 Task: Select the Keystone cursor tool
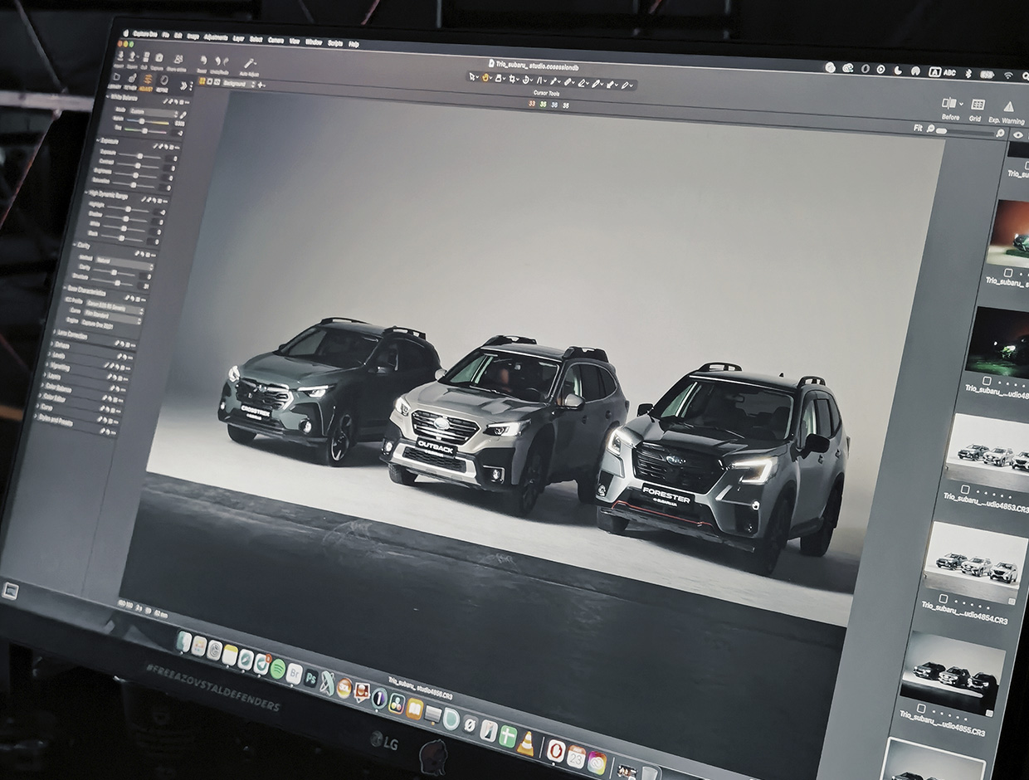539,80
